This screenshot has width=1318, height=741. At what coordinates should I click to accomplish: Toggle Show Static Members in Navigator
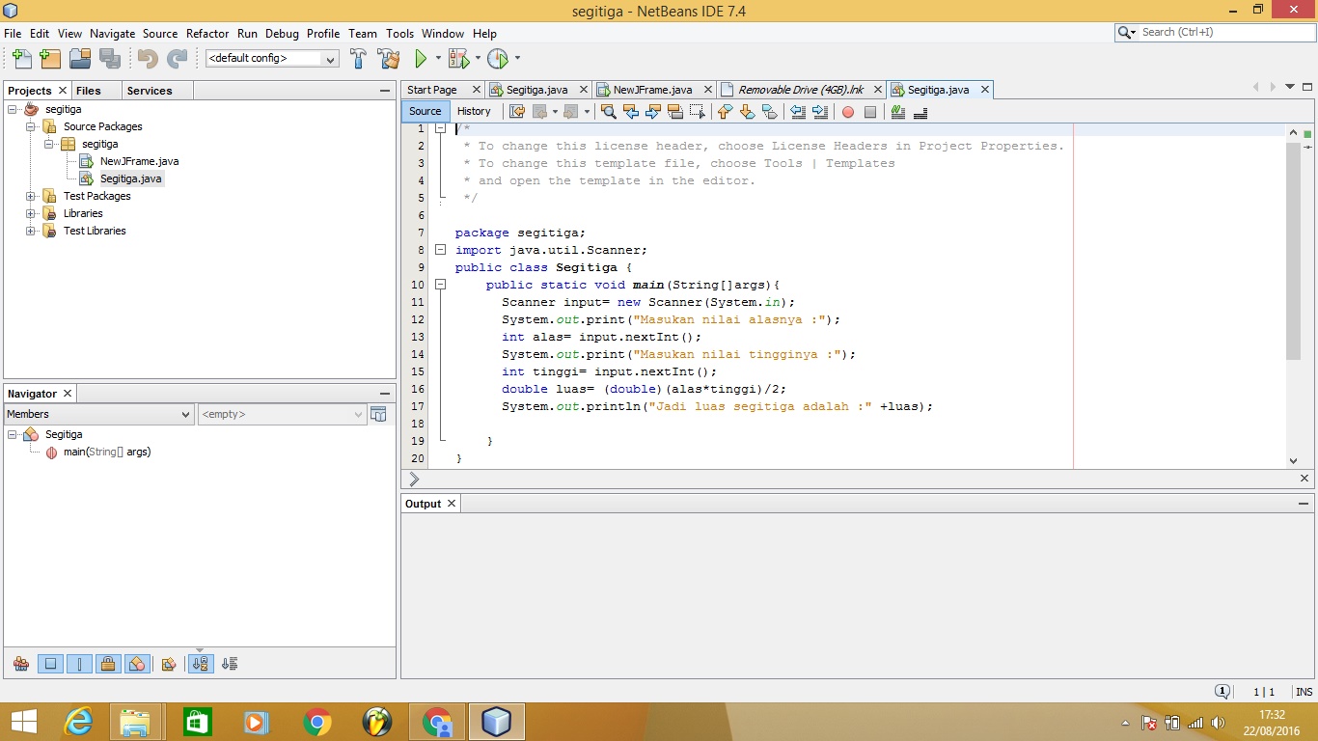coord(79,664)
